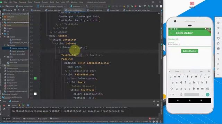Hide the Project panel with the minus icon

tap(27, 10)
